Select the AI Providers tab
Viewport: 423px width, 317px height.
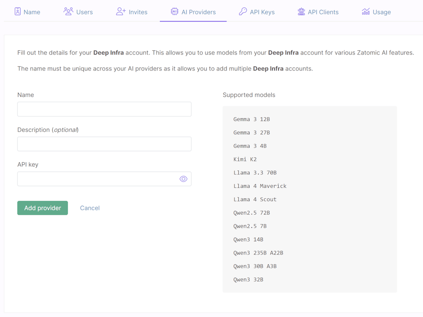pos(193,12)
